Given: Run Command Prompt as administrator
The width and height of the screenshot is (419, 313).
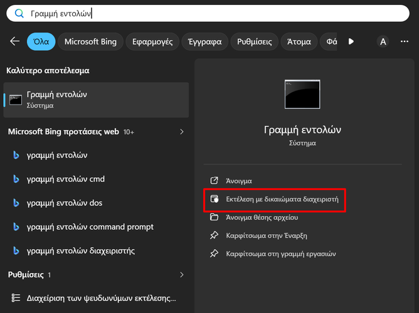Looking at the screenshot, I should pos(277,200).
